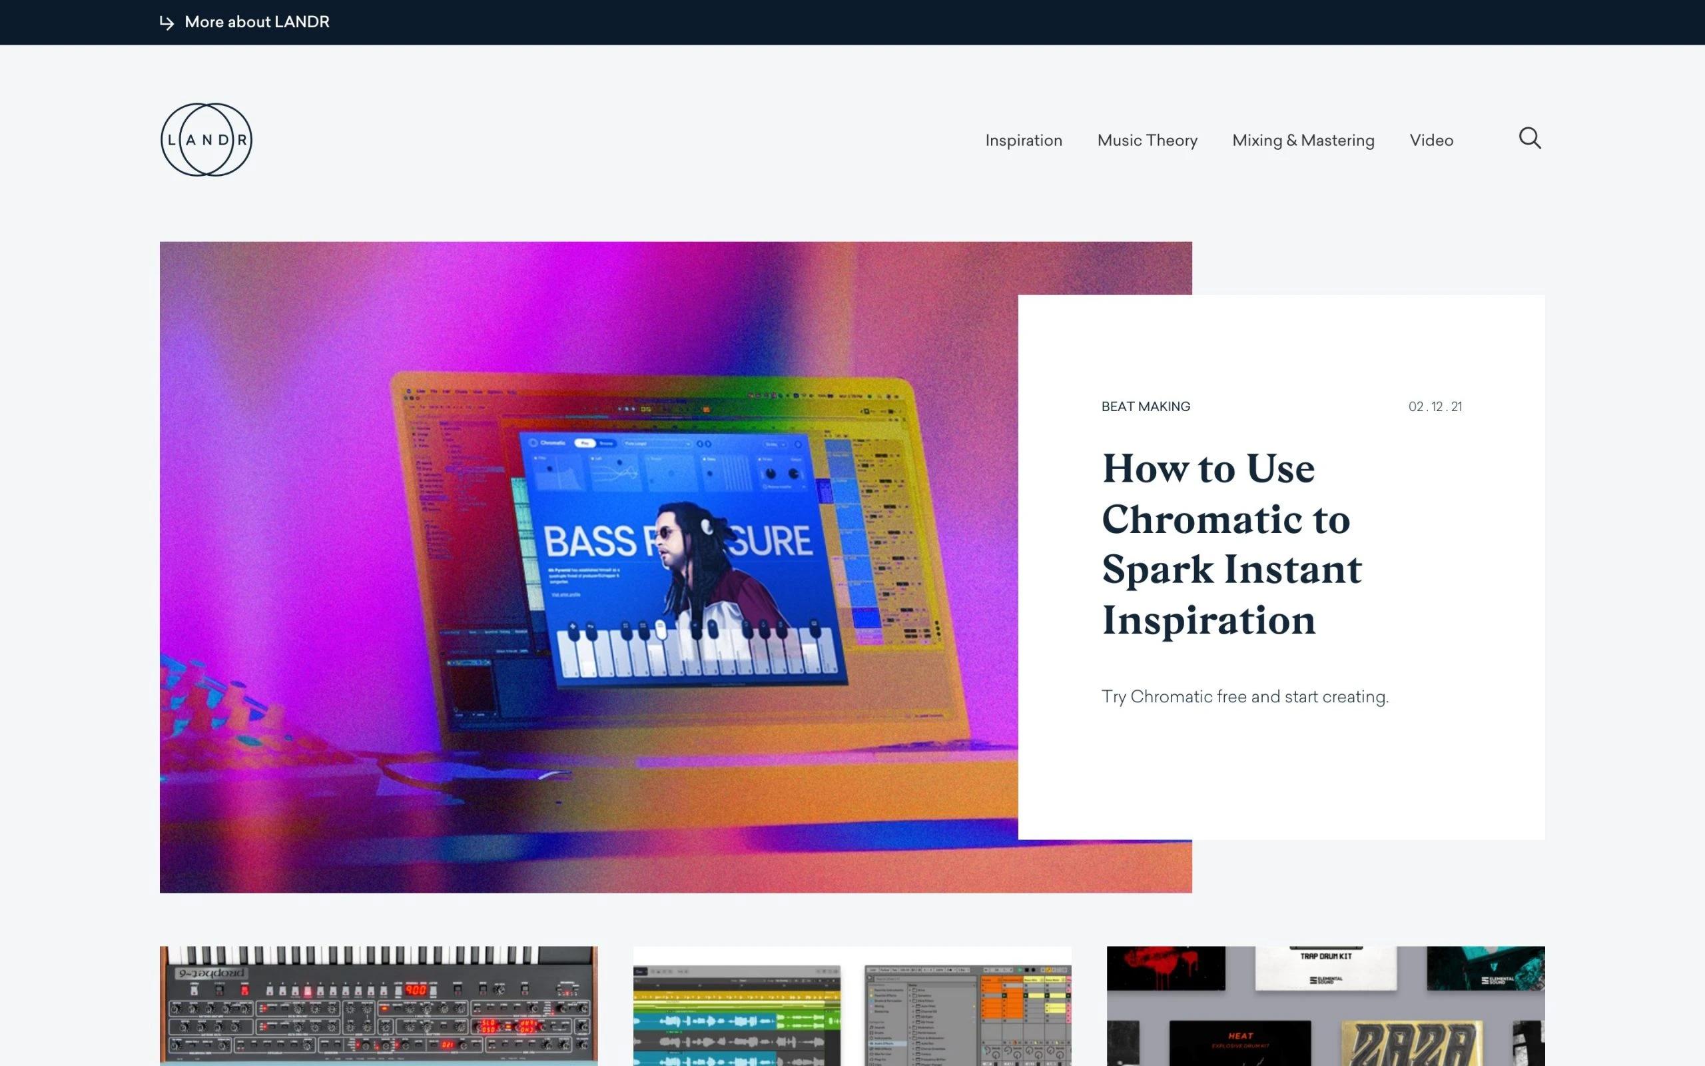Select Mixing & Mastering in navigation
This screenshot has width=1705, height=1066.
1303,141
